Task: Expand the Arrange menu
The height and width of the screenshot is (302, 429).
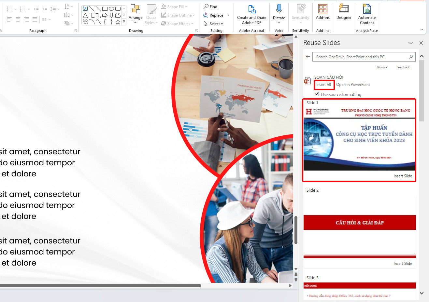Action: pos(136,14)
